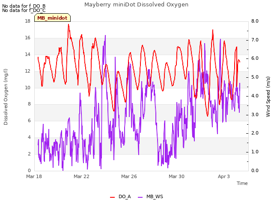274x205 pixels.
Task: Click the purple MB_WS legend color marker
Action: point(140,197)
